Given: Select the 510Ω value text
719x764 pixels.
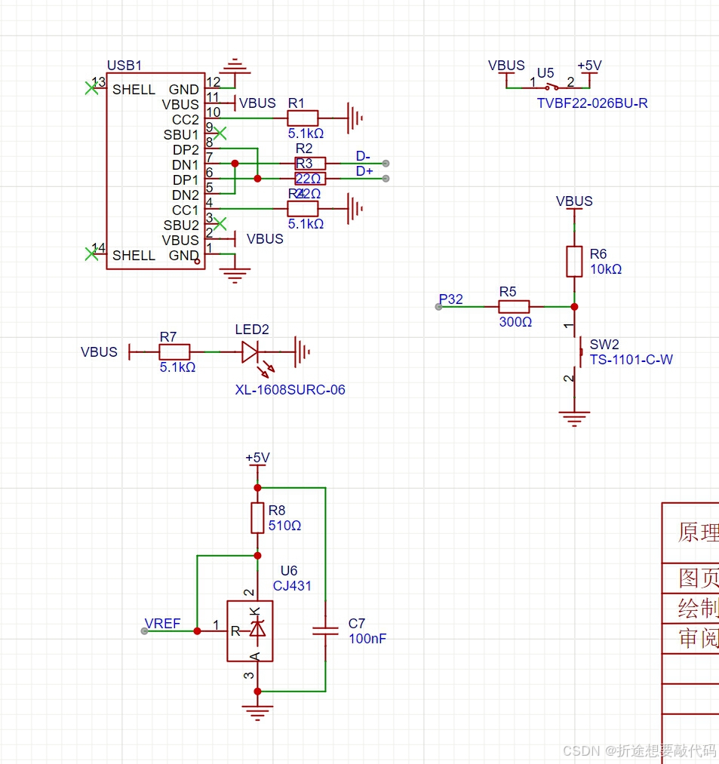Looking at the screenshot, I should [284, 525].
